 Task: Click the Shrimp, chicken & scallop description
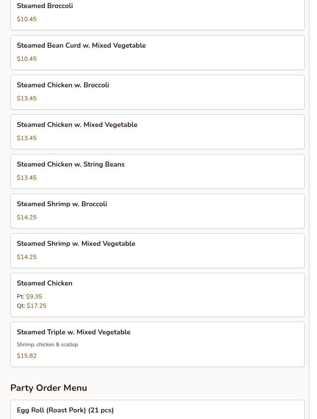[x=47, y=344]
